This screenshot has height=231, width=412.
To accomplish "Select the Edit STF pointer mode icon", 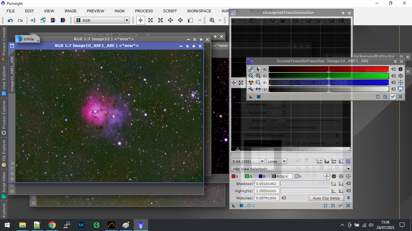I will click(x=258, y=69).
